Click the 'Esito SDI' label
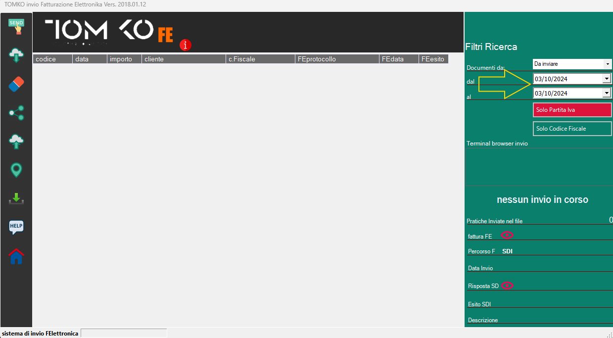Screen dimensions: 613x338 coord(479,304)
